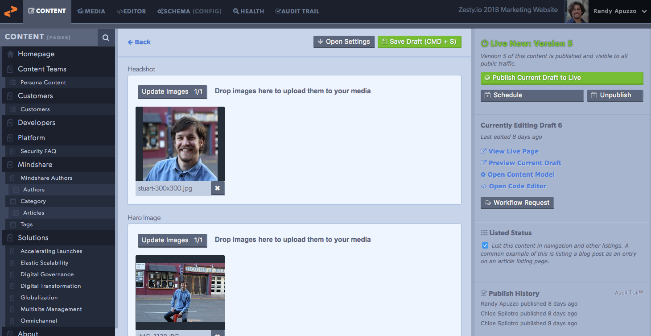This screenshot has width=651, height=336.
Task: Go back using the Back link
Action: (x=139, y=42)
